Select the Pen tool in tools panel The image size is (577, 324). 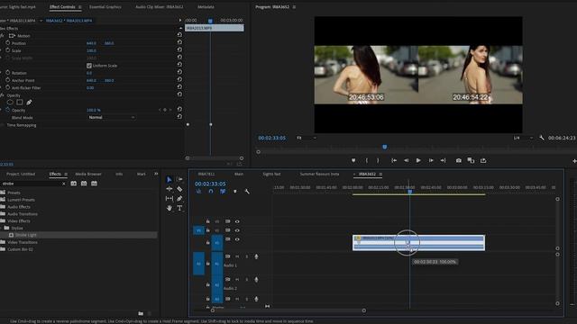[x=179, y=198]
